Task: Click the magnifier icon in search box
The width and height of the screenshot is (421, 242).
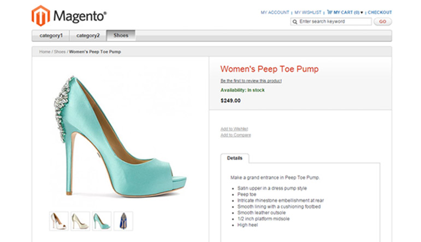Action: point(295,22)
